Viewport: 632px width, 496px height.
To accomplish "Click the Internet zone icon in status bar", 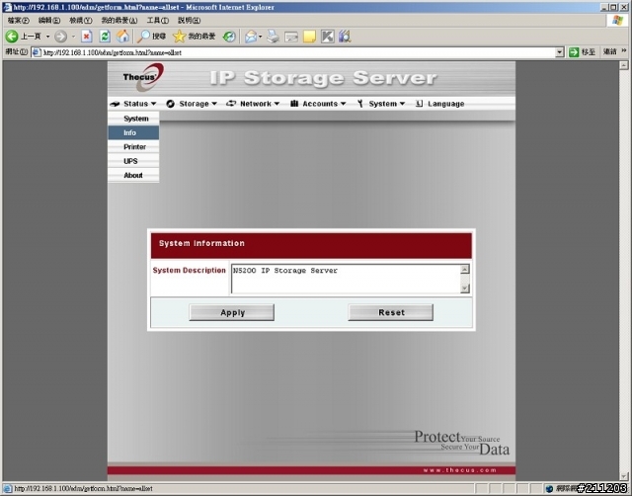I will [549, 488].
